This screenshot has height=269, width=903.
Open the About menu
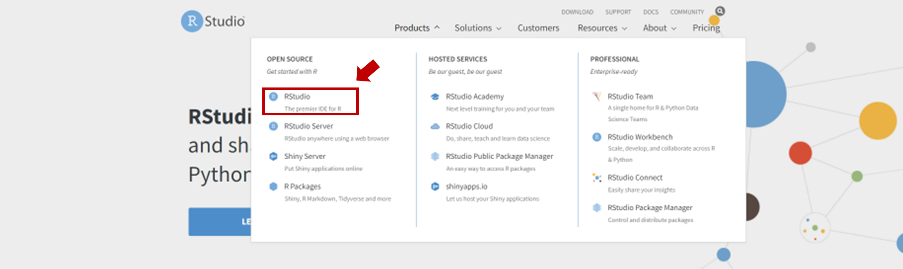click(x=655, y=28)
